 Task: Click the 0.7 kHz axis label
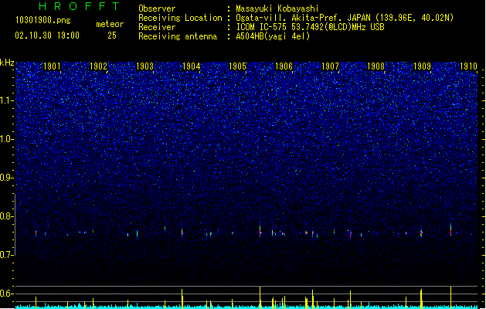coord(6,255)
